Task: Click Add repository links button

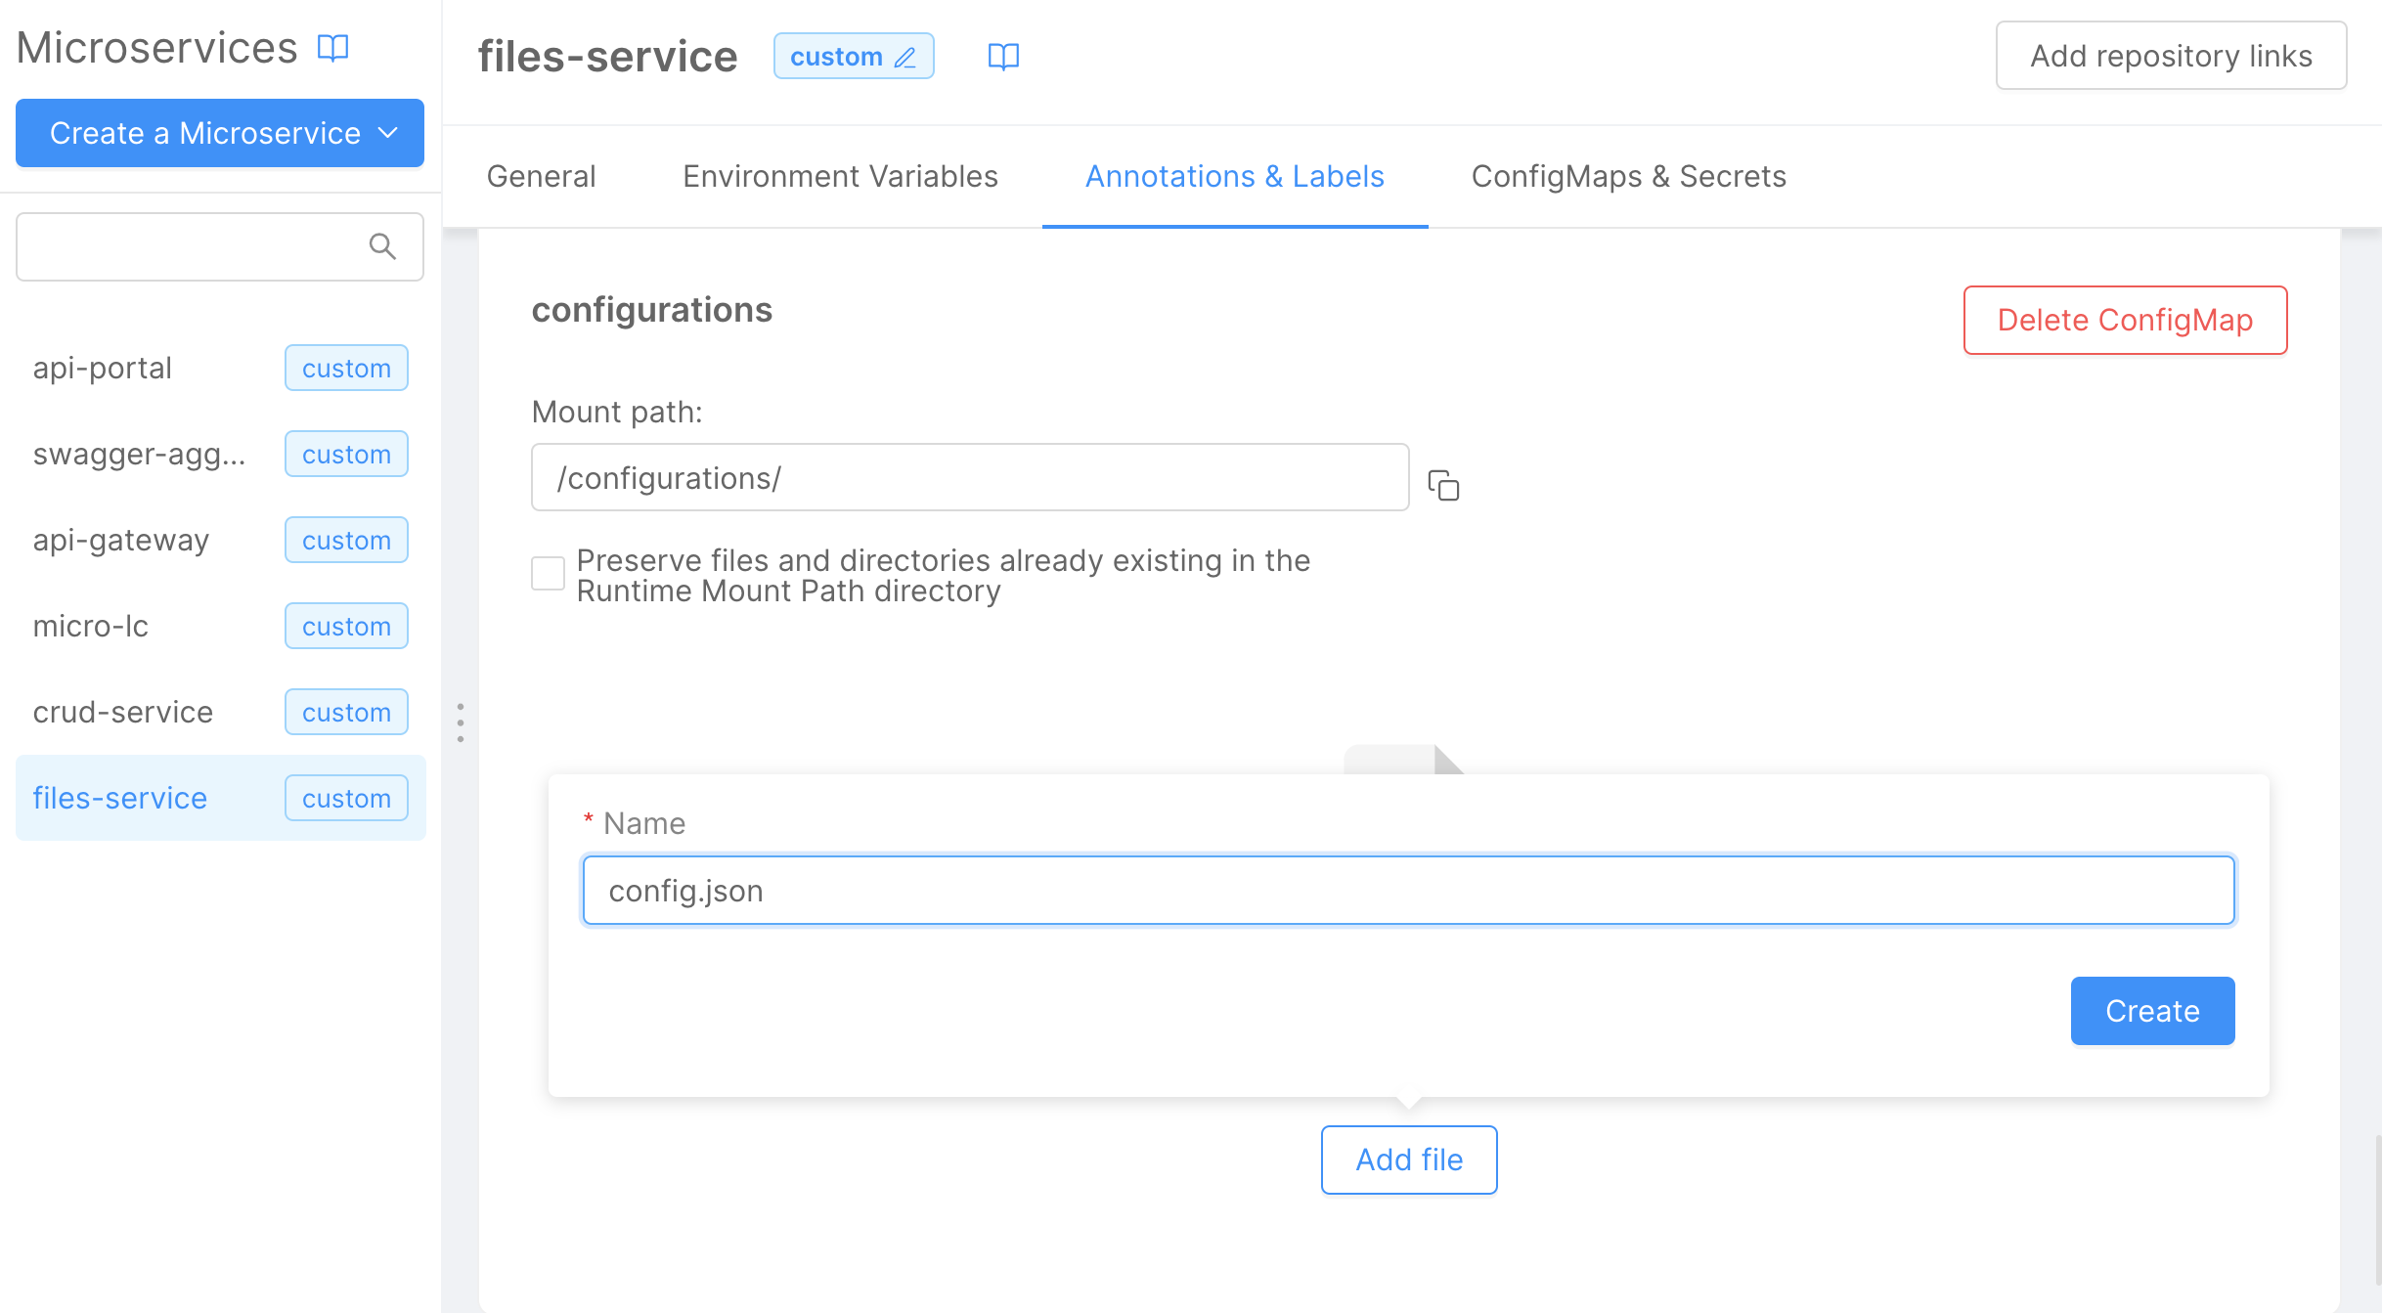Action: point(2171,56)
